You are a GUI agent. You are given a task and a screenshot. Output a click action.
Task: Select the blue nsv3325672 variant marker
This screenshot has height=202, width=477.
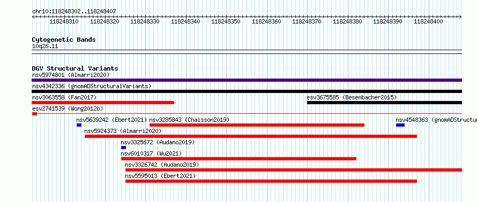point(123,147)
